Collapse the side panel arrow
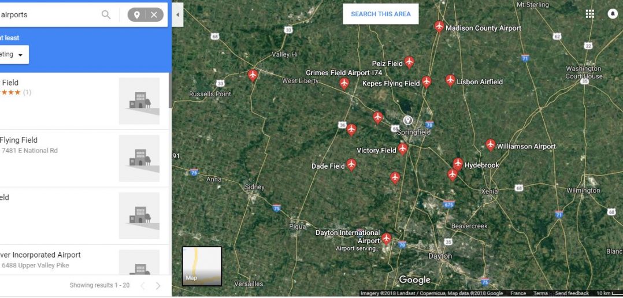Image resolution: width=623 pixels, height=298 pixels. point(177,14)
